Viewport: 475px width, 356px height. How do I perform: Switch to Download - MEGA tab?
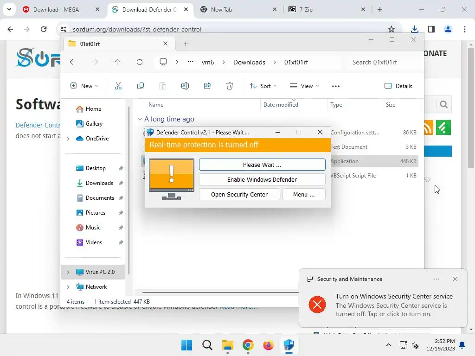pyautogui.click(x=56, y=10)
